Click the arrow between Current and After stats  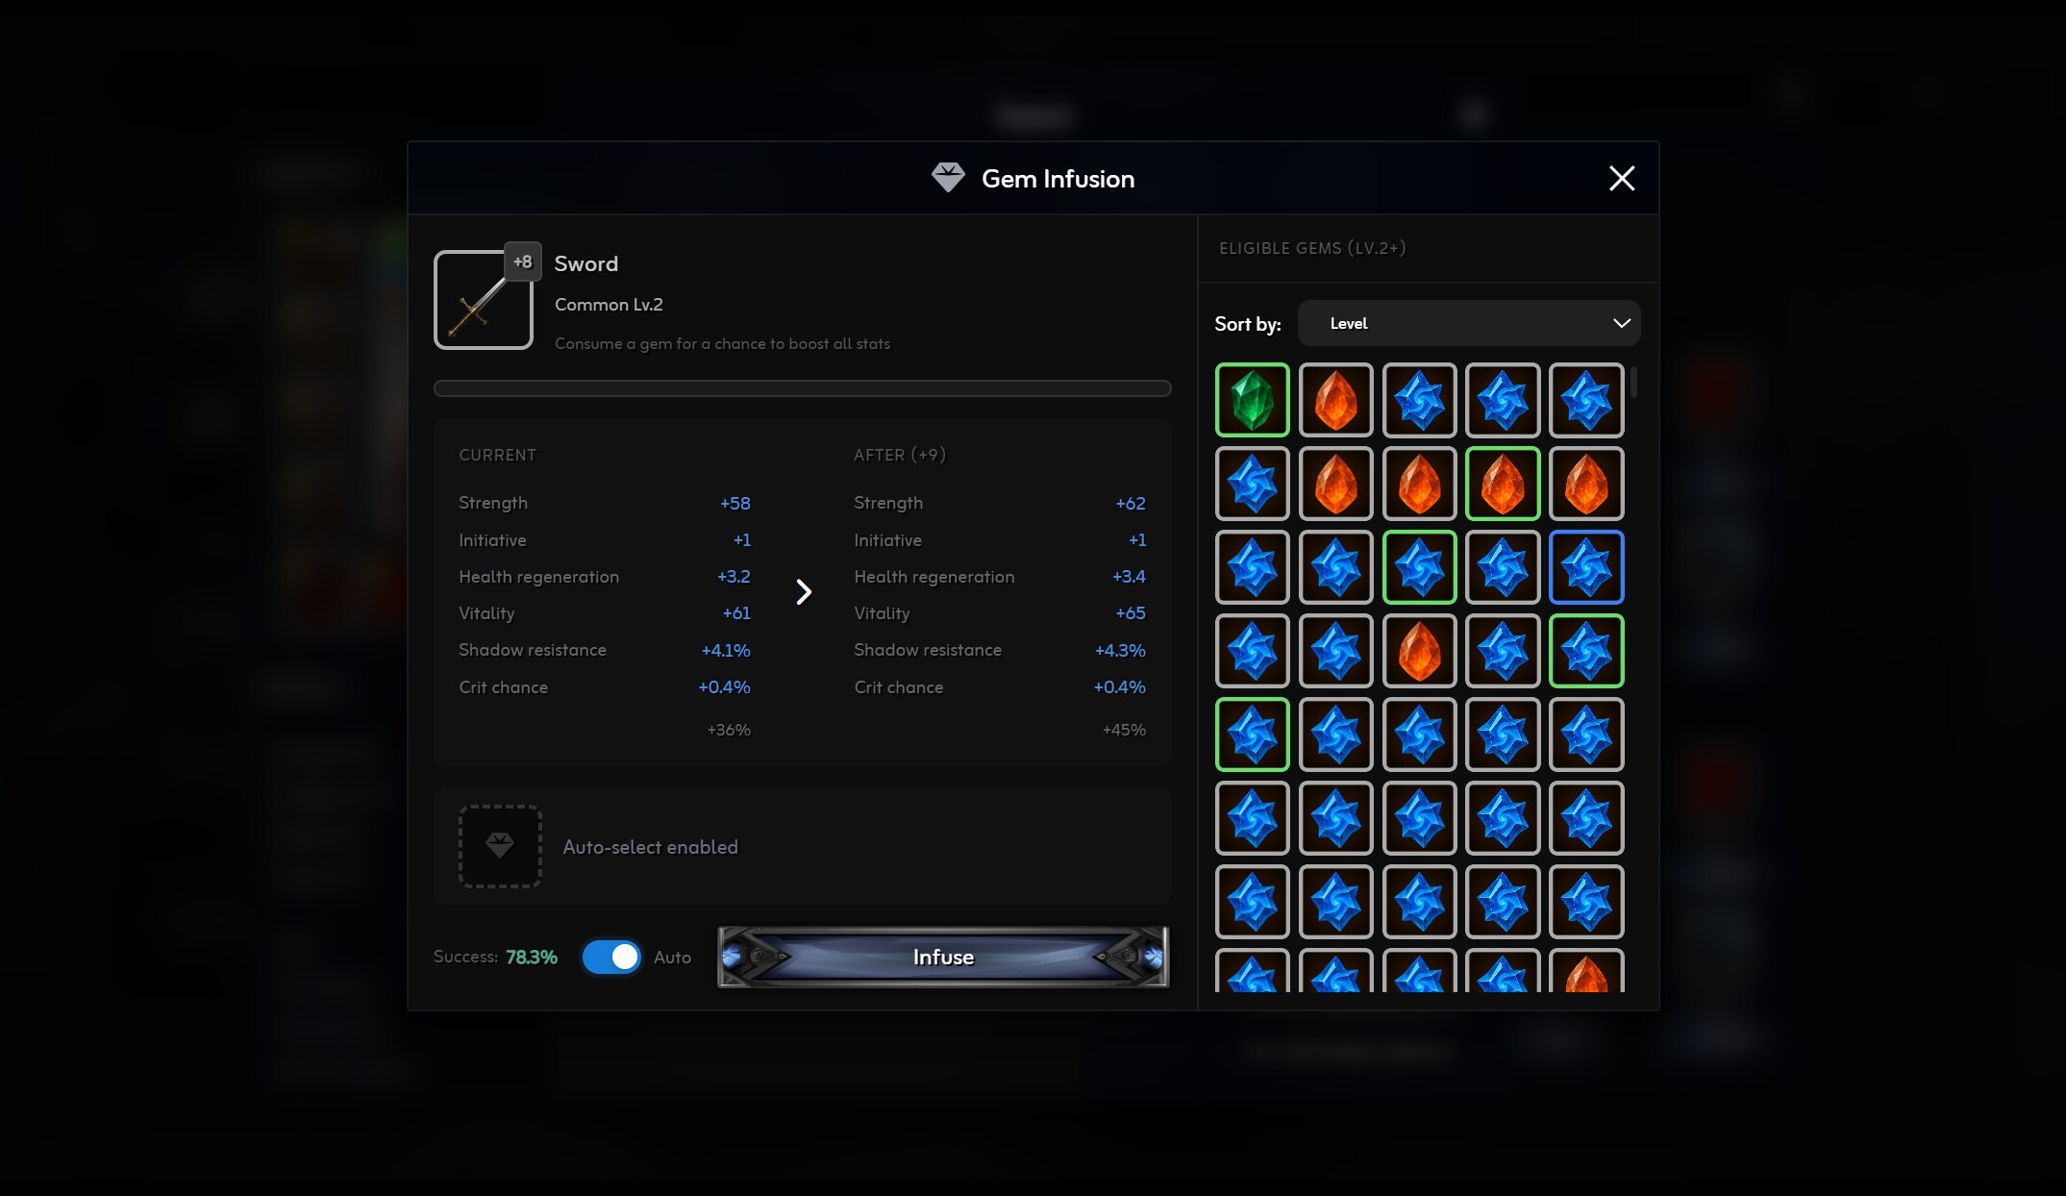804,592
